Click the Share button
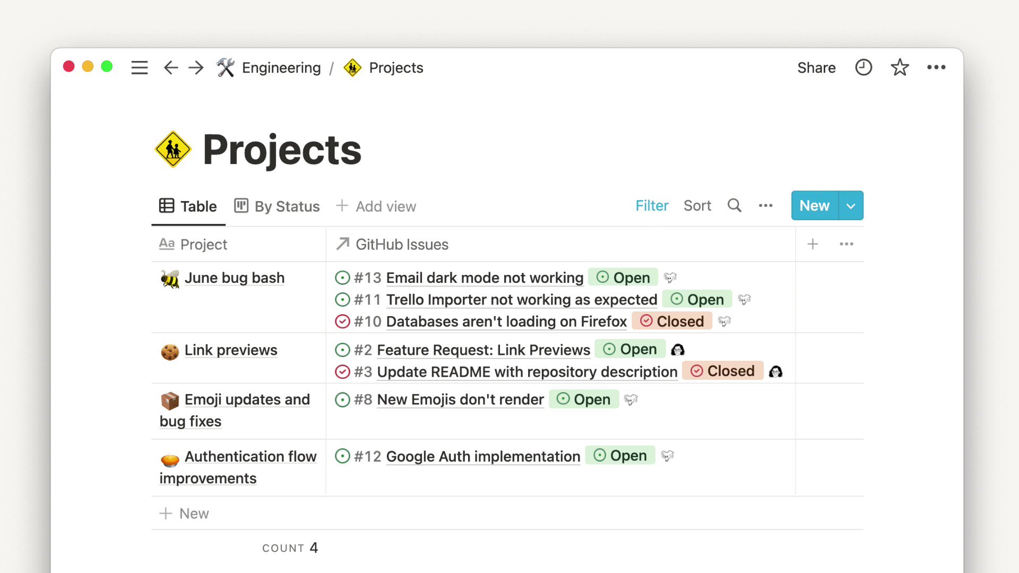 click(x=816, y=68)
